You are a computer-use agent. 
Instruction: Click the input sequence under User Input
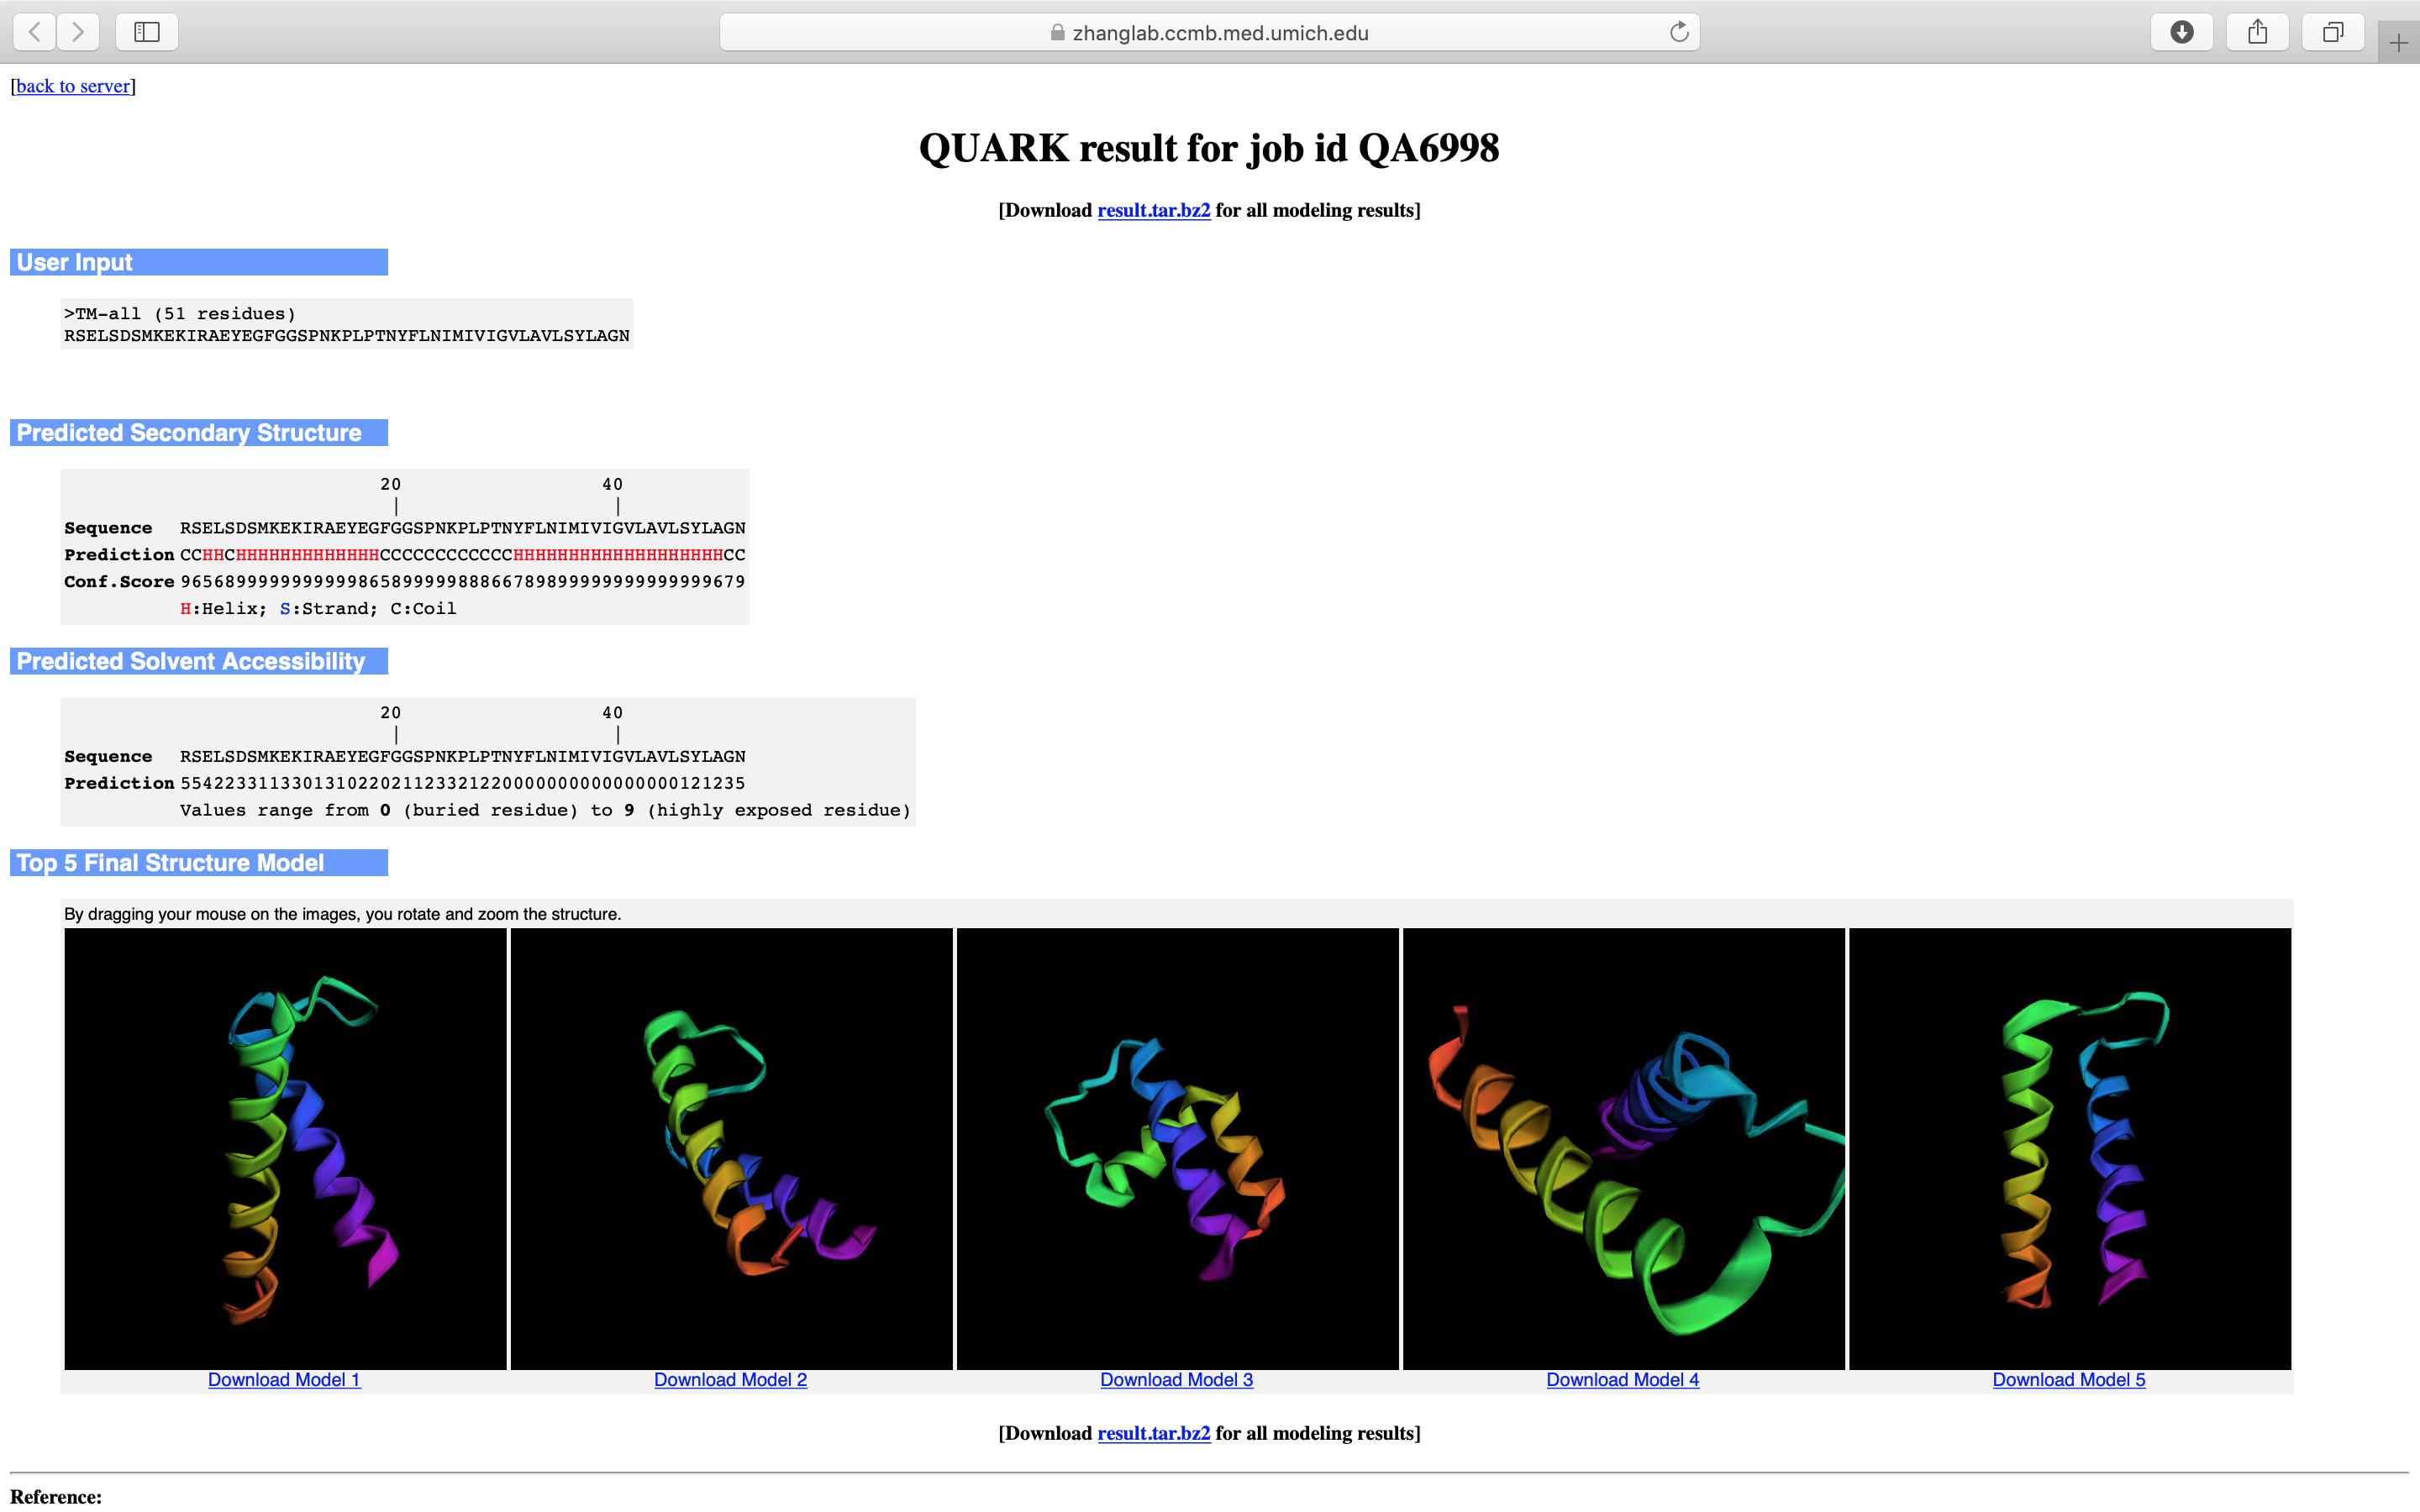point(347,336)
